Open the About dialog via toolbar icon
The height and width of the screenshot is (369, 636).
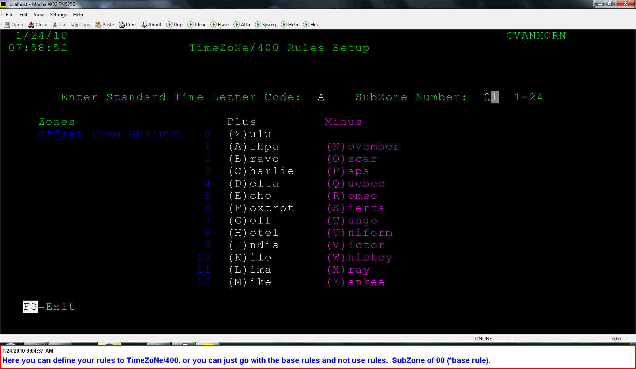pos(151,24)
